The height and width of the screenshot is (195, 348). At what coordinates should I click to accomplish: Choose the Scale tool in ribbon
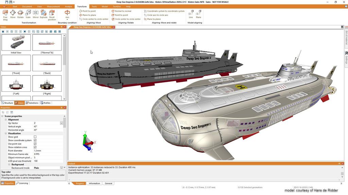(28, 14)
